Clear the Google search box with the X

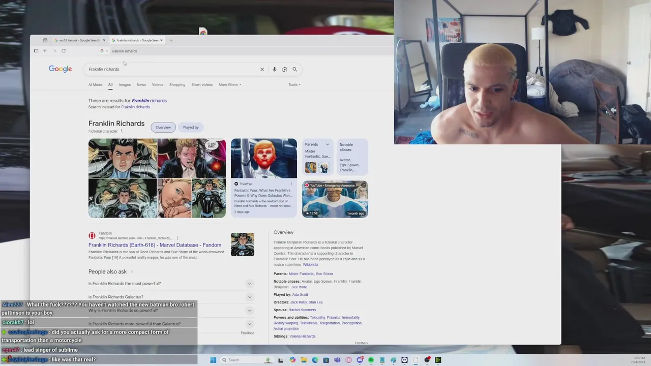click(x=262, y=69)
